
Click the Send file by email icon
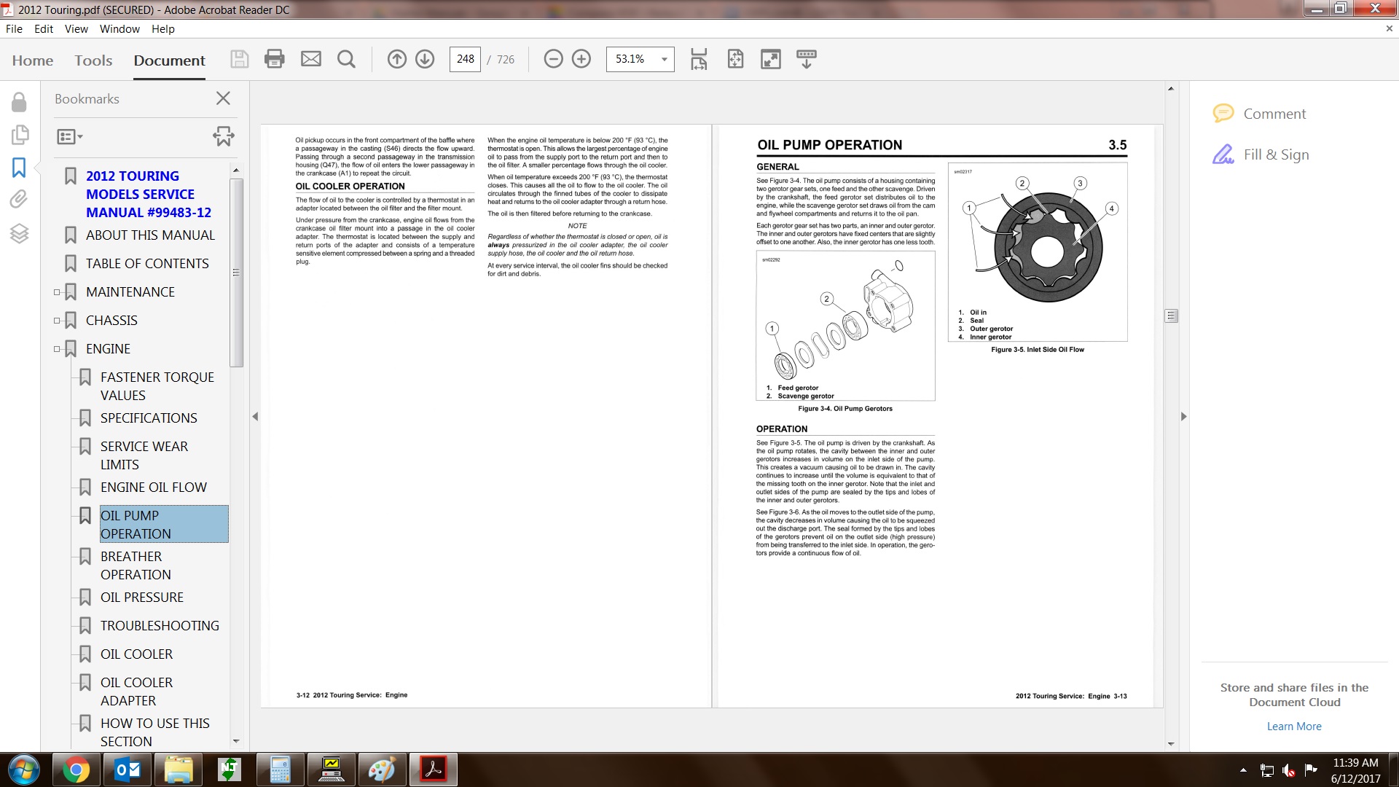[311, 59]
